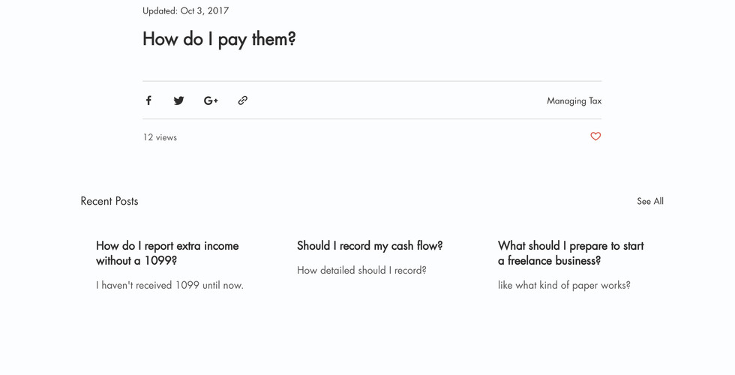The width and height of the screenshot is (735, 375).
Task: Open the Managing Tax category
Action: pyautogui.click(x=574, y=101)
